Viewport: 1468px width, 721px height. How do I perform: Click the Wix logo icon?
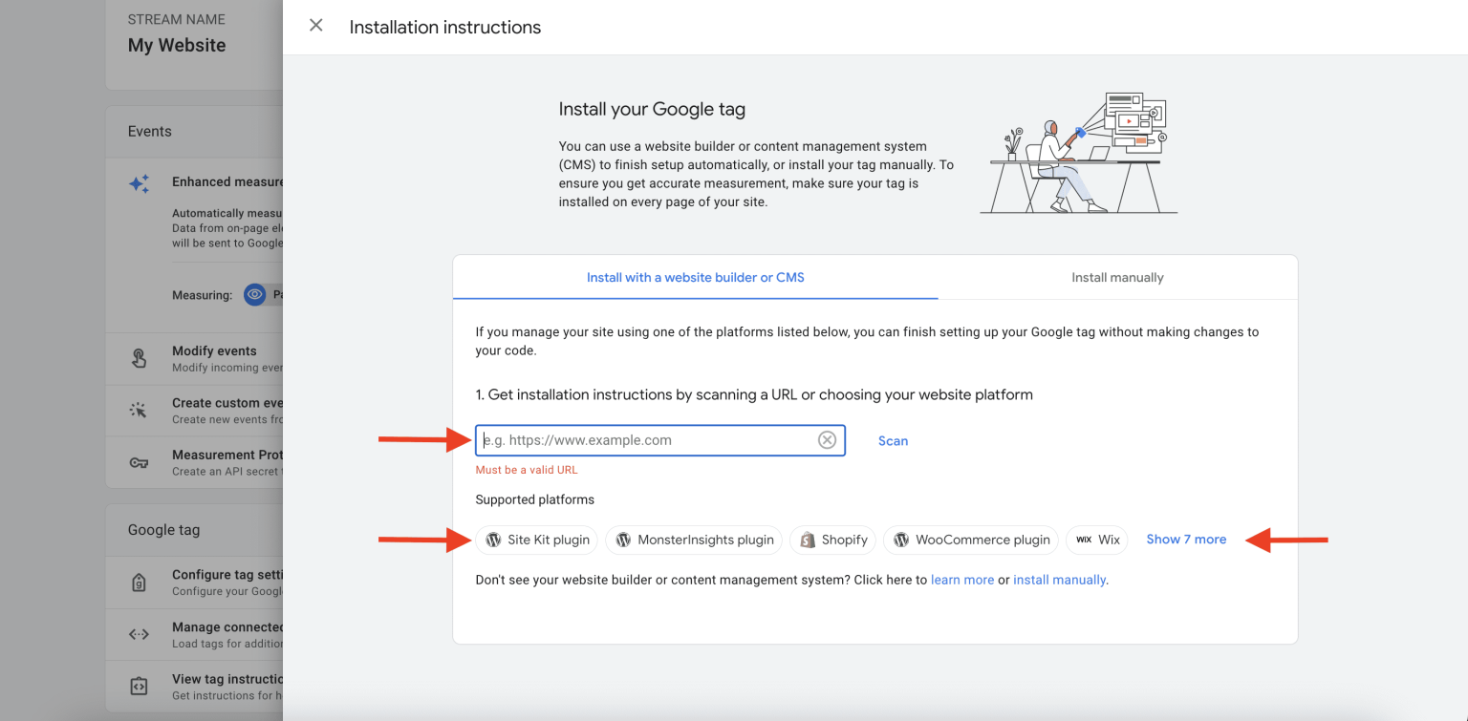1084,540
